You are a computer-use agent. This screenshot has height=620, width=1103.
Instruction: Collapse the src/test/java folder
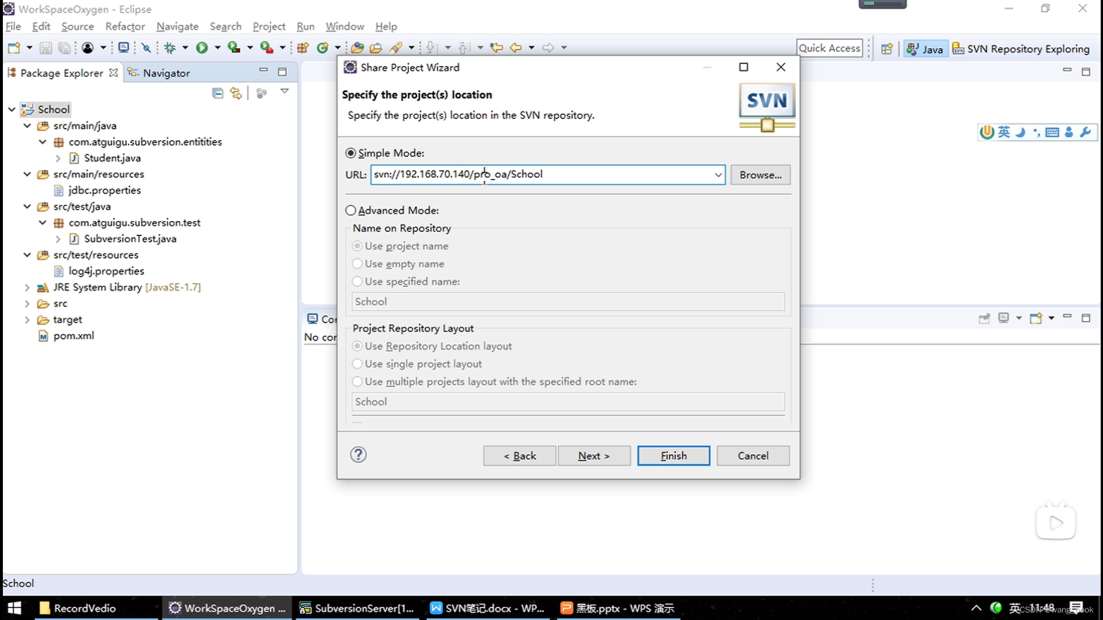[27, 207]
